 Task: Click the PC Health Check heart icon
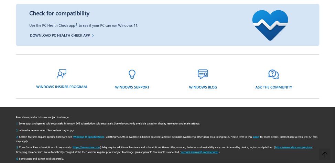pos(270,25)
